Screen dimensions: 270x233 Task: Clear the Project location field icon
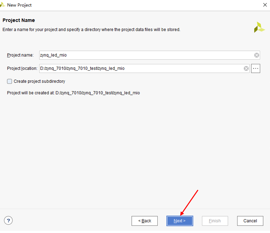(x=246, y=69)
